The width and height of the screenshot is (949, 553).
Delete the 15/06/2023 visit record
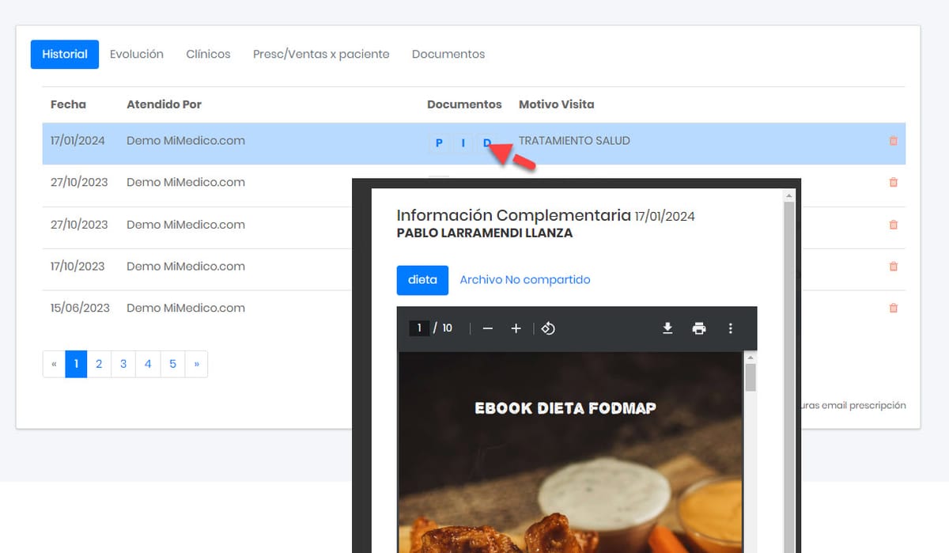tap(893, 308)
